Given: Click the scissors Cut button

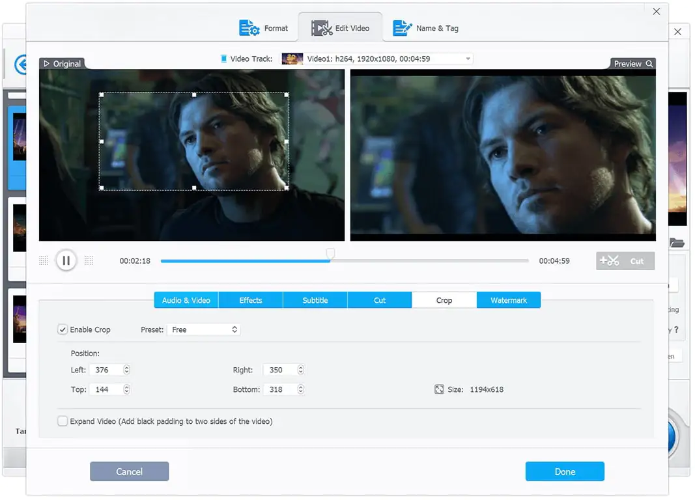Looking at the screenshot, I should pyautogui.click(x=625, y=261).
